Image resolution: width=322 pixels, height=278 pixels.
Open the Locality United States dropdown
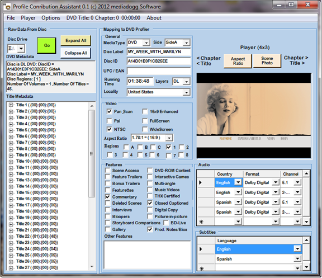186,92
